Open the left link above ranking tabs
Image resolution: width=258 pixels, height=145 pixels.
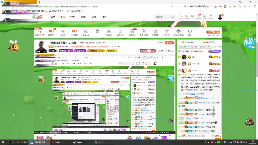(x=188, y=42)
